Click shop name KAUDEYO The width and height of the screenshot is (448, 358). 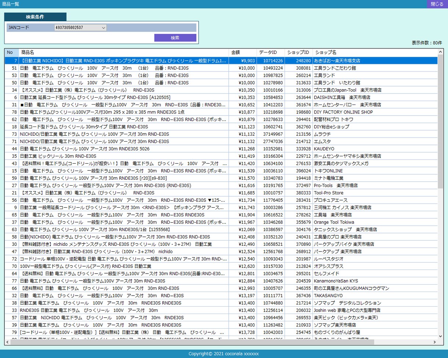324,149
